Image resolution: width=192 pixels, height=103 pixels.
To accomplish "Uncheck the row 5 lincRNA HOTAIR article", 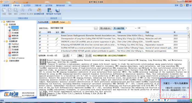I will [x=40, y=48].
